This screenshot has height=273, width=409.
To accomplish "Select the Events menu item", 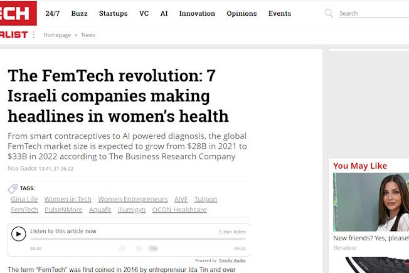I will point(279,13).
